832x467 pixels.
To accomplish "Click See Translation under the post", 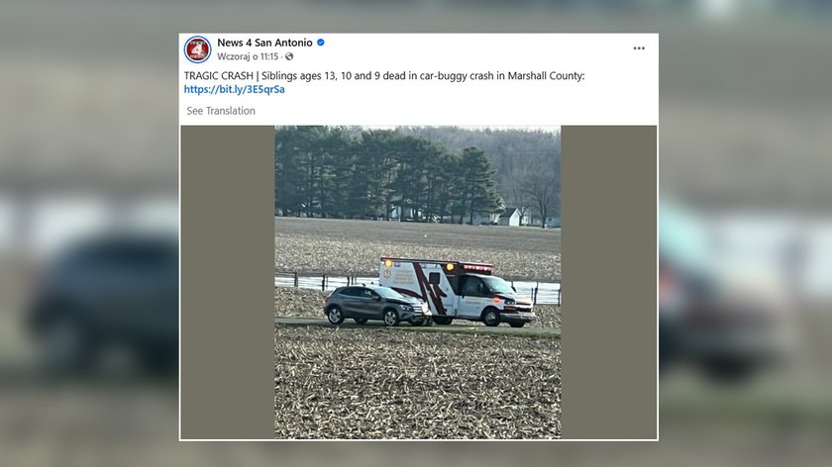I will [x=221, y=111].
